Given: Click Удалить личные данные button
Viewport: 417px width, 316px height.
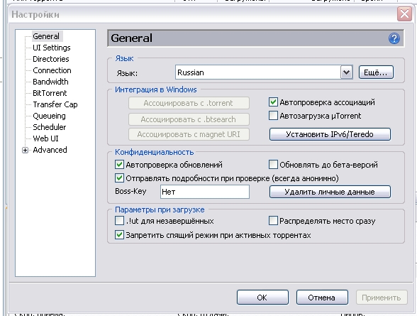Looking at the screenshot, I should coord(330,192).
